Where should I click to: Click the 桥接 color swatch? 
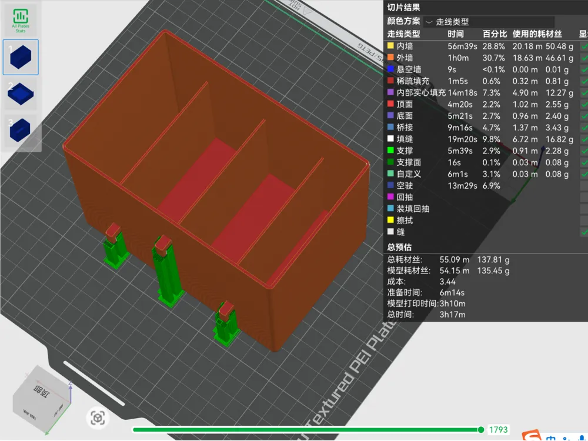pyautogui.click(x=390, y=127)
